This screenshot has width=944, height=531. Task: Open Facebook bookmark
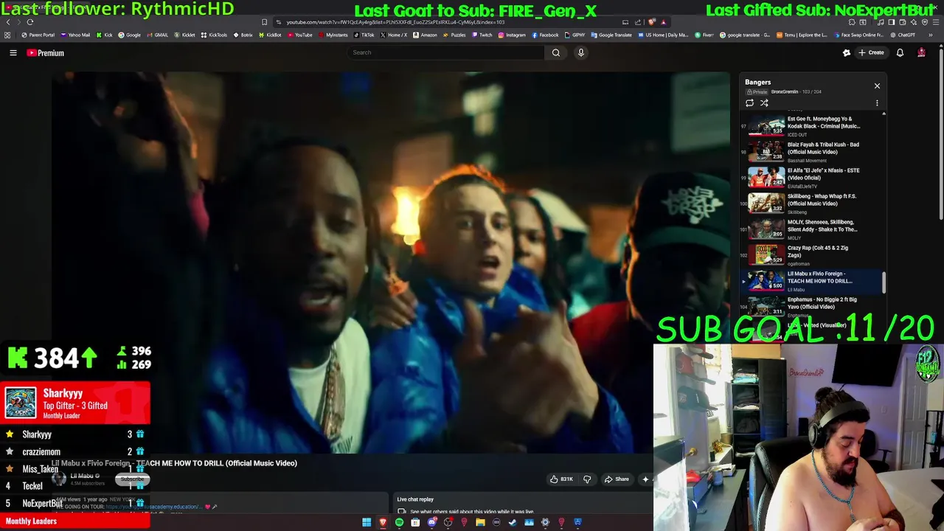(546, 35)
